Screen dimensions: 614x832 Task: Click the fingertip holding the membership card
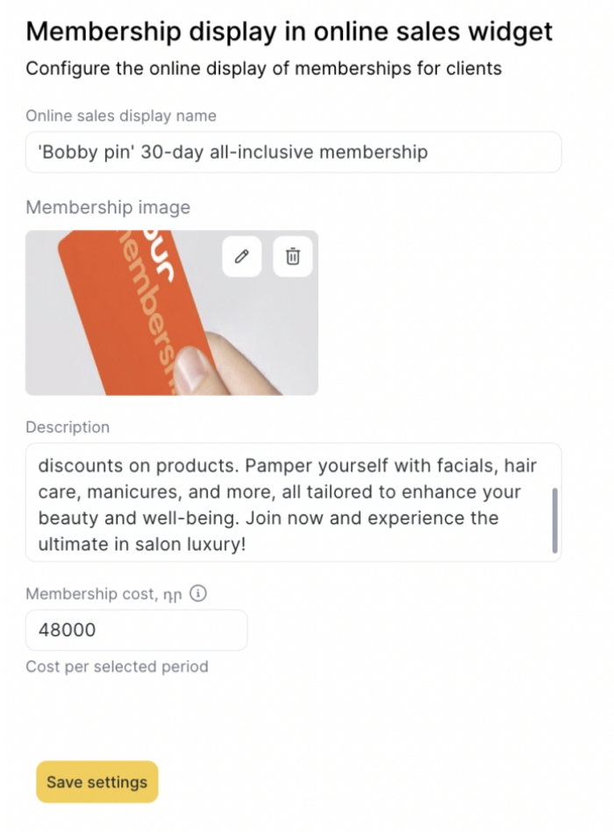coord(195,370)
